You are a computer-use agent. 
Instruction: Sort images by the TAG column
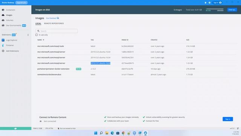click(x=92, y=40)
